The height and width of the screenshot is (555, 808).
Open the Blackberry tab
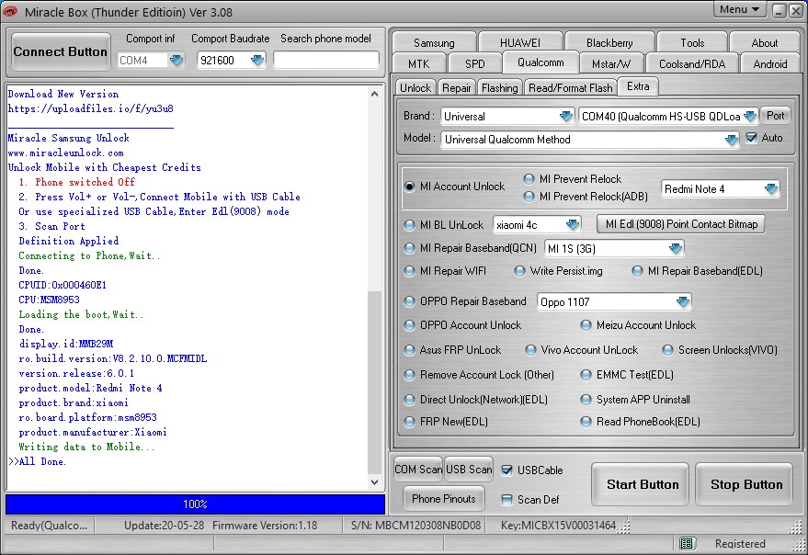pyautogui.click(x=609, y=43)
